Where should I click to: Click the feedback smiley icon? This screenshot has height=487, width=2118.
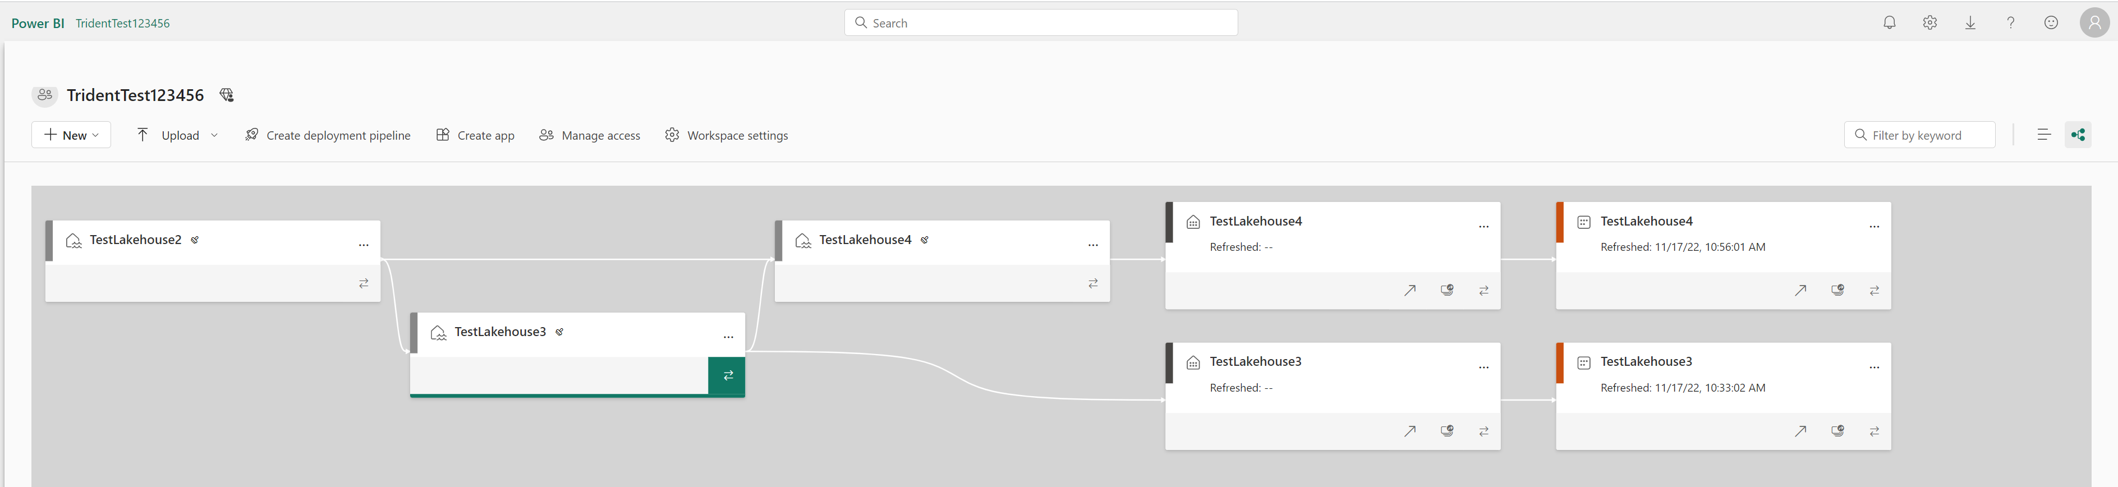pos(2051,23)
